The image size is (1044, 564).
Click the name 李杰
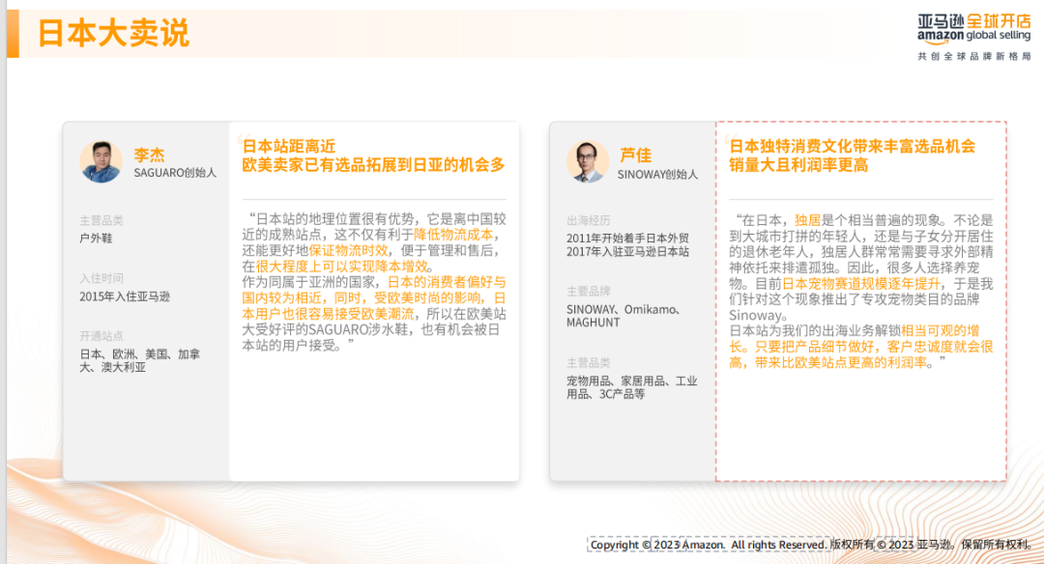(149, 155)
